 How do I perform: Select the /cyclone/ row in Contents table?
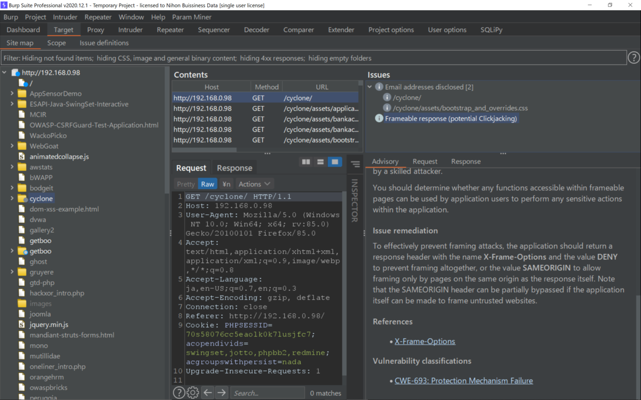click(265, 98)
